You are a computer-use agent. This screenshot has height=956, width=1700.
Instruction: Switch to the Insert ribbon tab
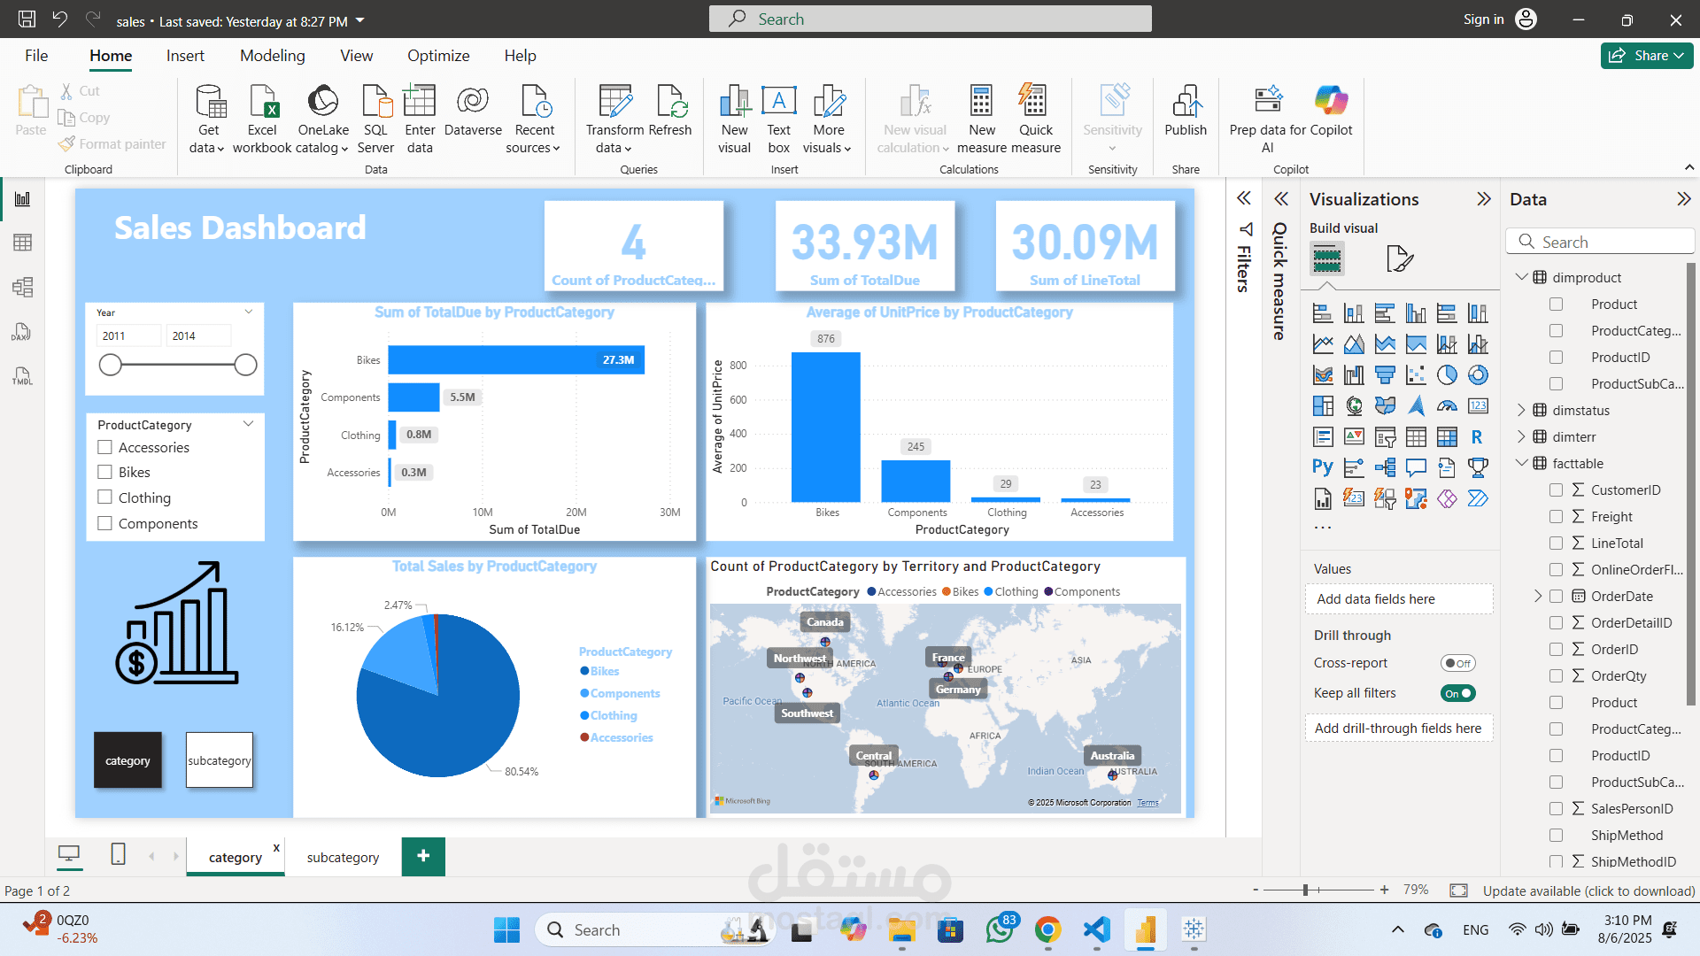[185, 56]
